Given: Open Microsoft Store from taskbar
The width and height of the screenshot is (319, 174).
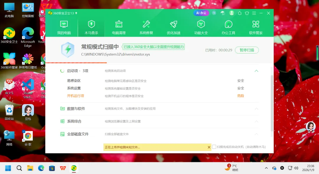Looking at the screenshot, I should coord(52,168).
